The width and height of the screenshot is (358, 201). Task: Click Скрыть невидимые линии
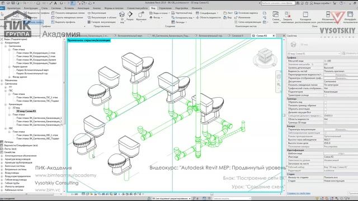[67, 17]
